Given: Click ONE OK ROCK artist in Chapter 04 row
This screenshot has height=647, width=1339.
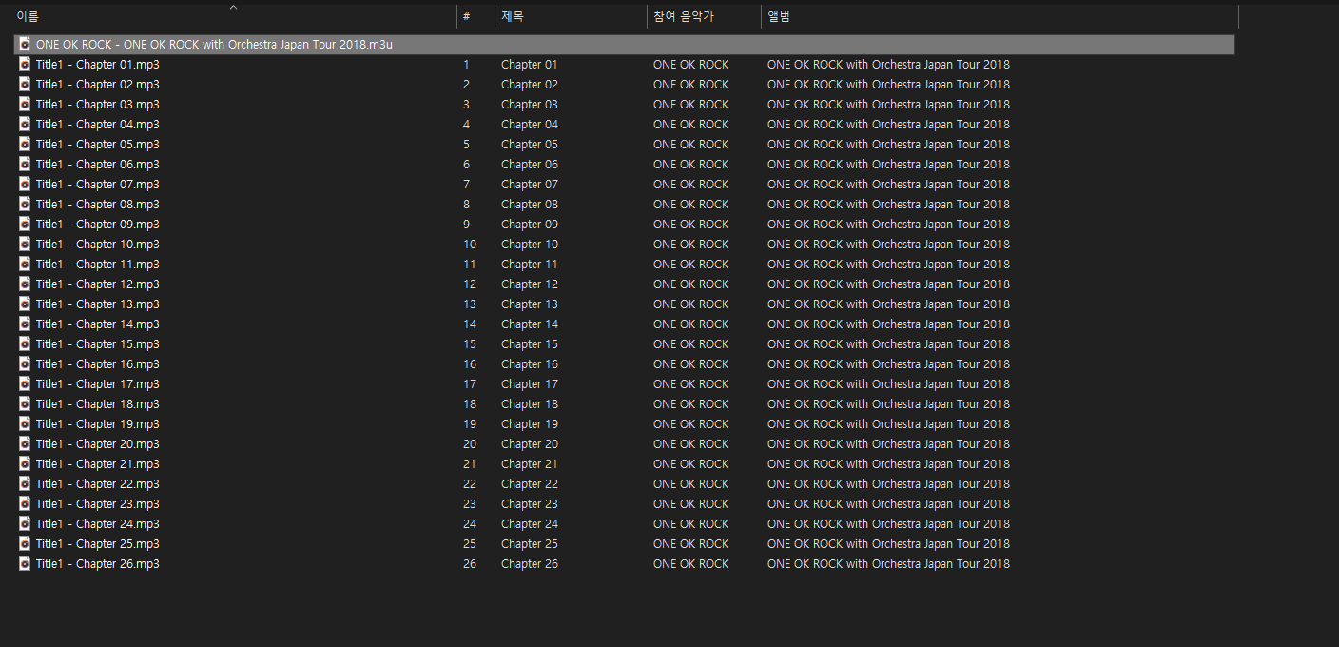Looking at the screenshot, I should tap(691, 125).
